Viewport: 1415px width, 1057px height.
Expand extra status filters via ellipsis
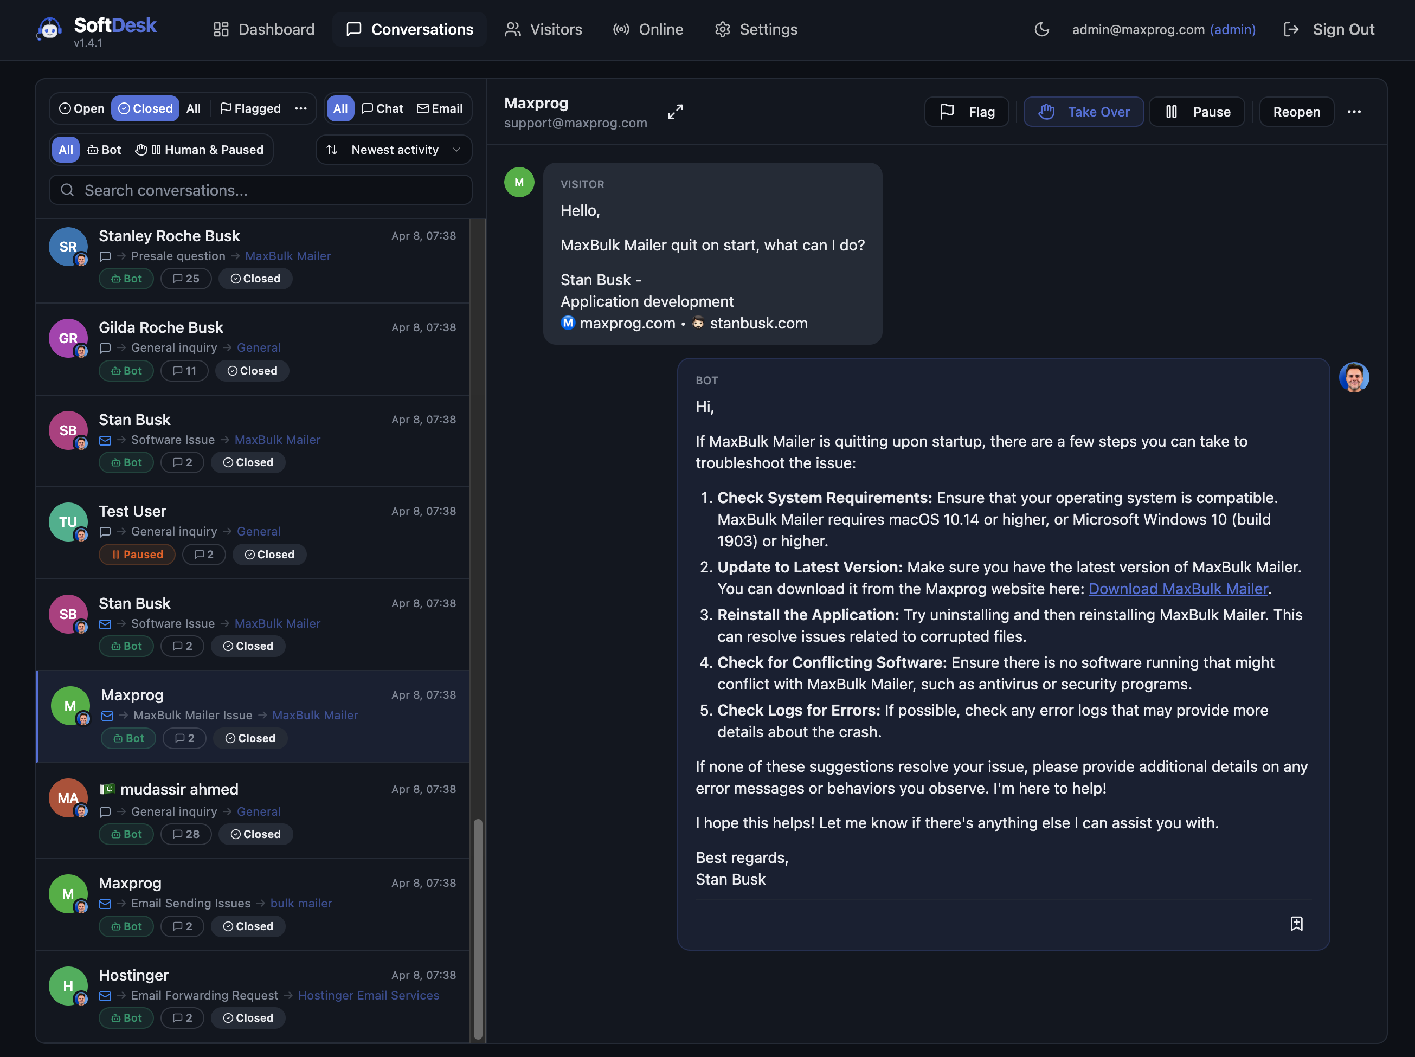301,108
